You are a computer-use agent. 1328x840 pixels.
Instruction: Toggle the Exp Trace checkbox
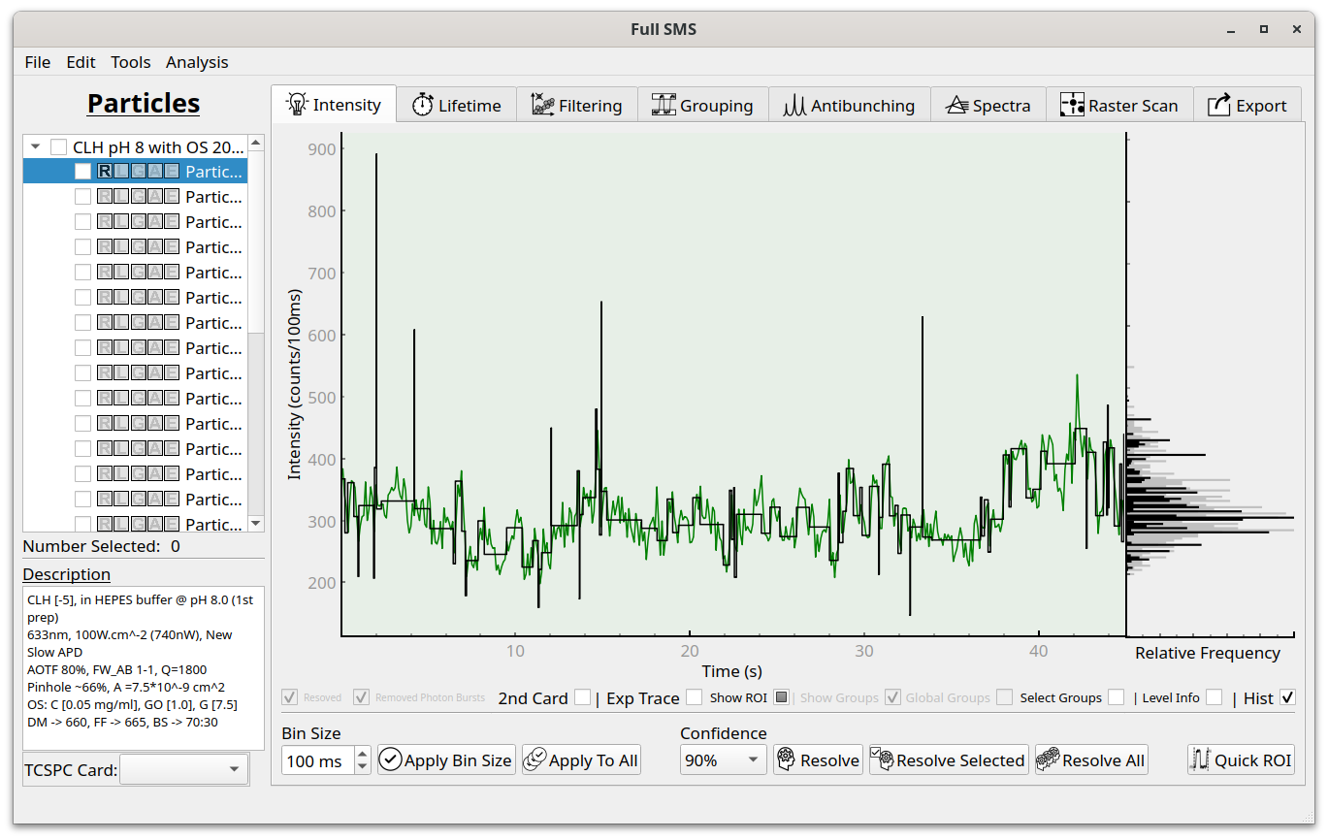(x=694, y=697)
